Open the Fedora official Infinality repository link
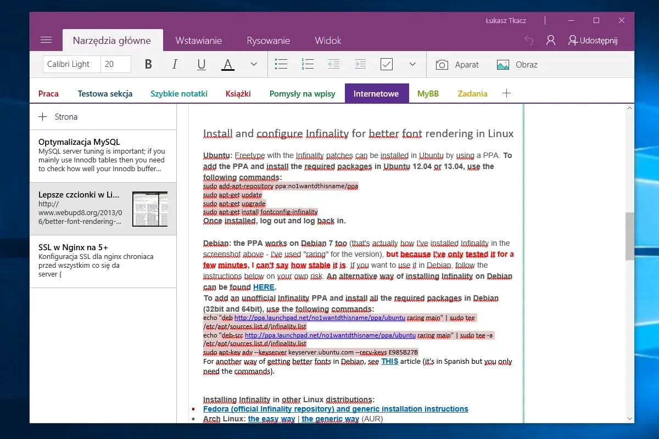 336,409
